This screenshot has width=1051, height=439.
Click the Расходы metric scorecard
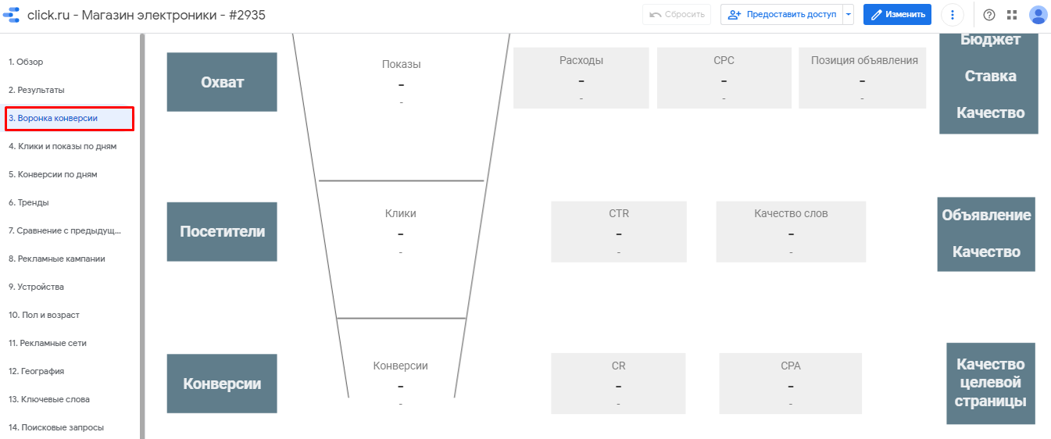point(581,78)
